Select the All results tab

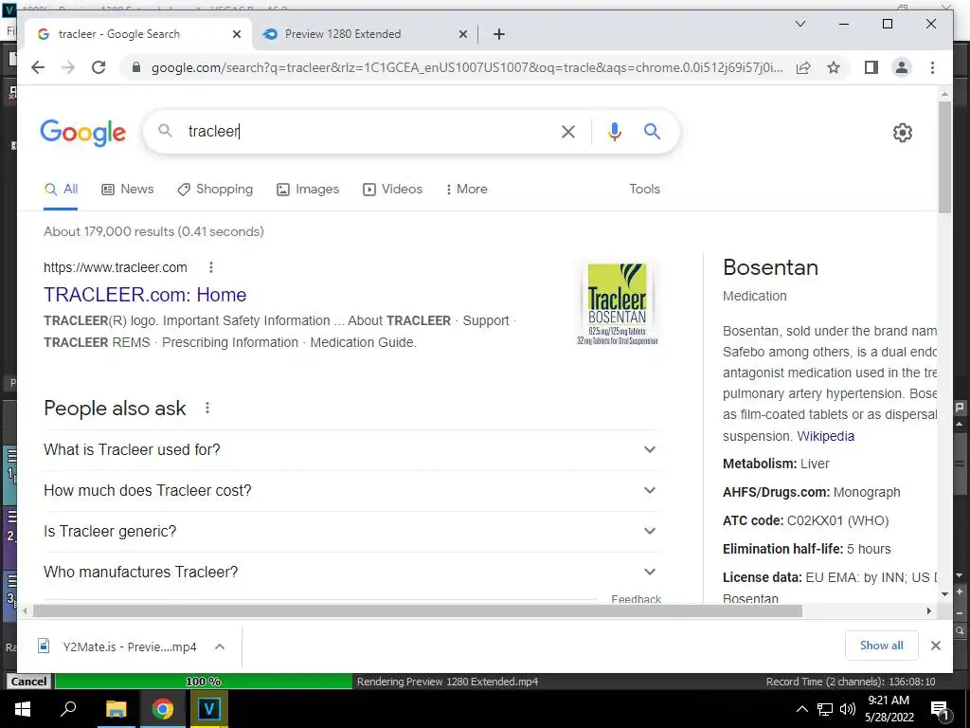click(x=61, y=190)
